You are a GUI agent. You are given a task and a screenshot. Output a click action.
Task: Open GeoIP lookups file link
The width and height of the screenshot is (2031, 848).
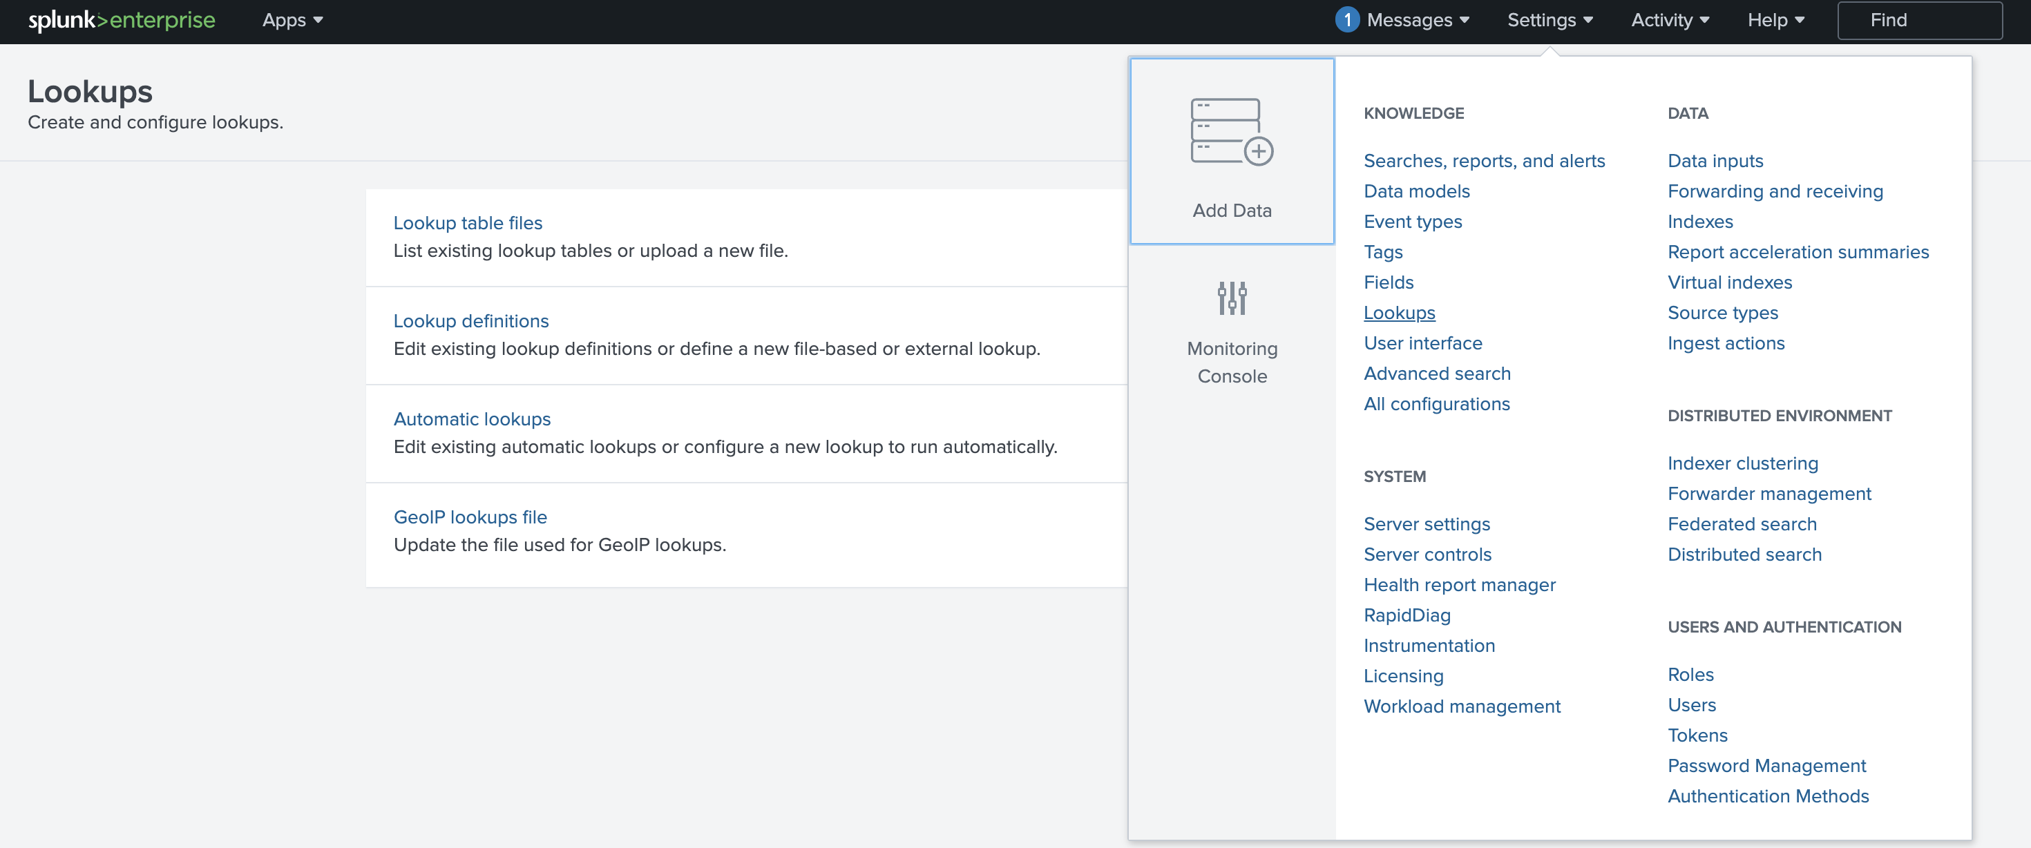[470, 517]
